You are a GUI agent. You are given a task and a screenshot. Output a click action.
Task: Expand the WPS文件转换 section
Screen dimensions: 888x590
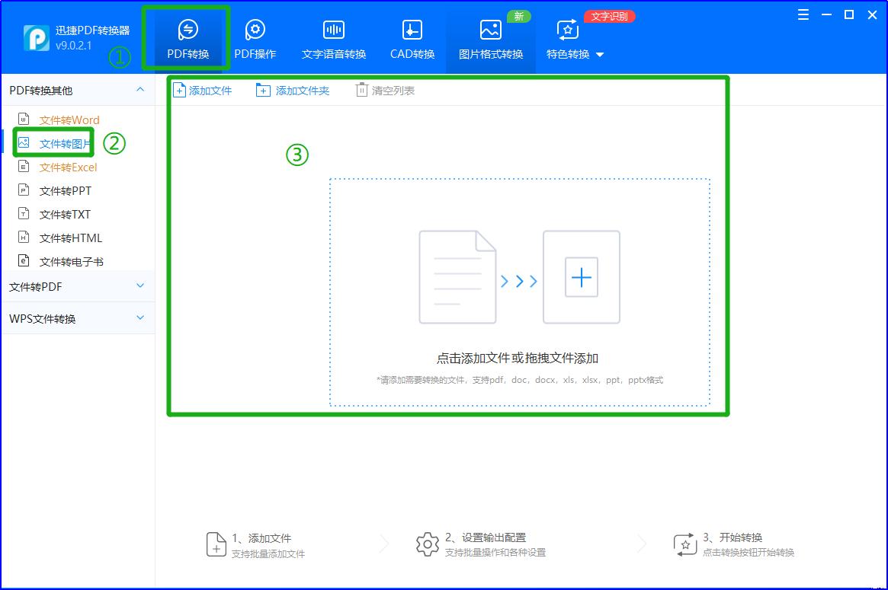(76, 317)
